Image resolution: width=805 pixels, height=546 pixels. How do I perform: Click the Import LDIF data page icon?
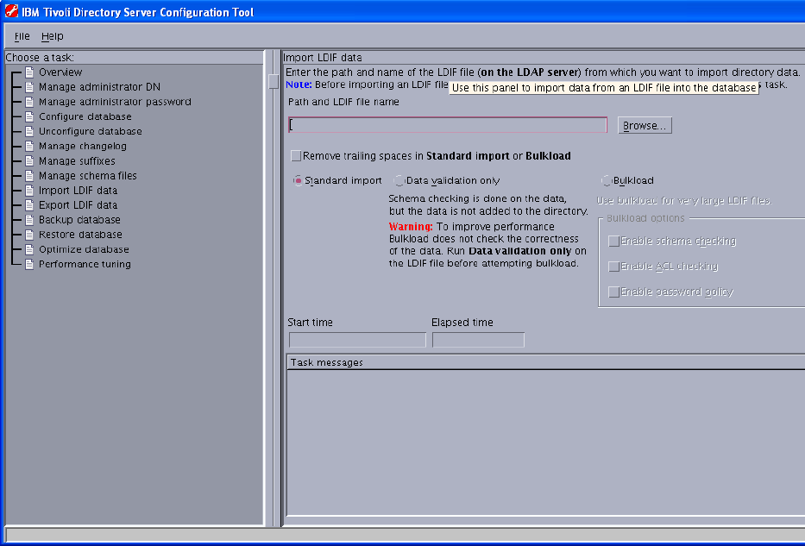(x=30, y=191)
